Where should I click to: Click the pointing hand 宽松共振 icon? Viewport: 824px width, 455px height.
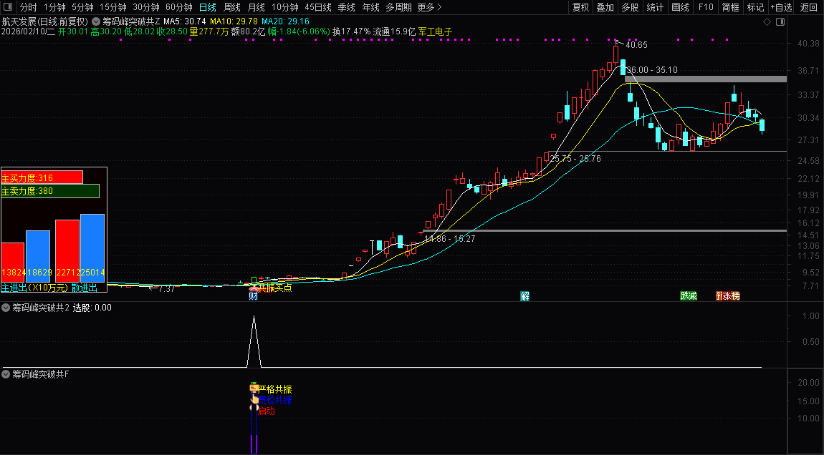(x=254, y=399)
